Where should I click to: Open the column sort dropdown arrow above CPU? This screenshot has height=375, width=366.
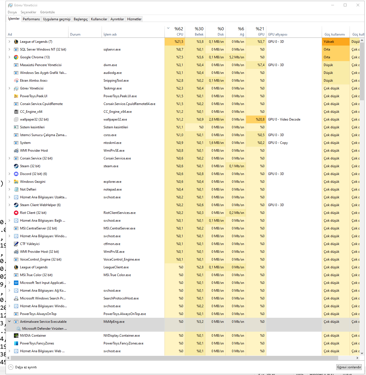click(x=168, y=28)
